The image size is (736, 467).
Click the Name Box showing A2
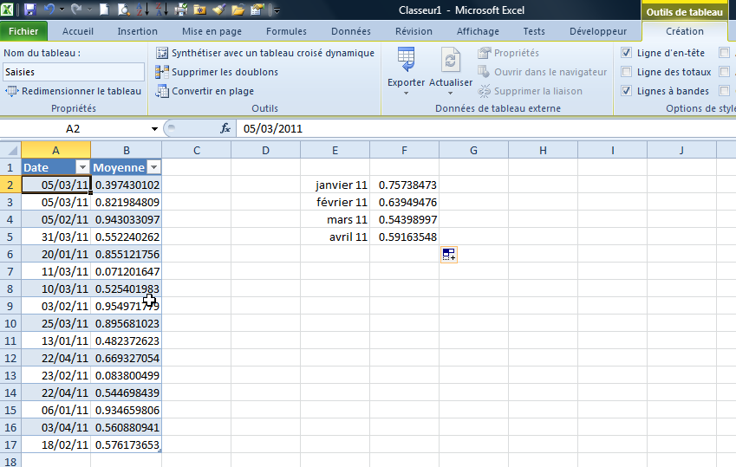pos(74,128)
